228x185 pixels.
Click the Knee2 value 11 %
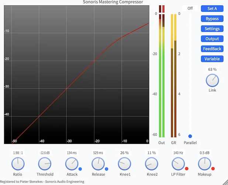pyautogui.click(x=152, y=153)
